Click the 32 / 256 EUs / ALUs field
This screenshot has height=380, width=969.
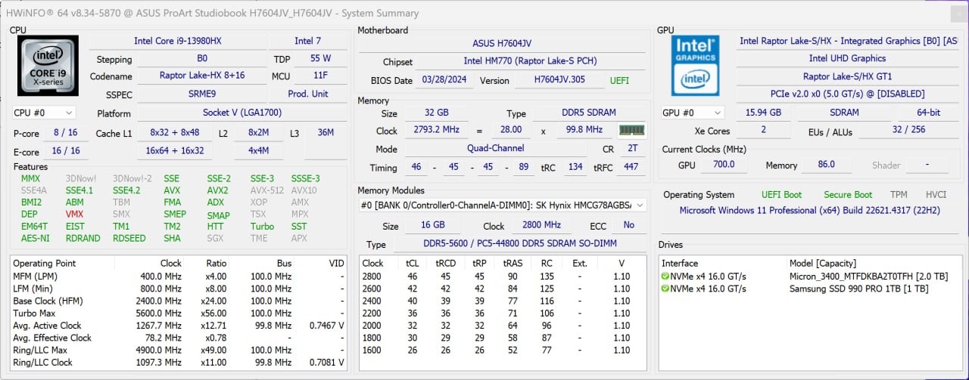click(908, 131)
